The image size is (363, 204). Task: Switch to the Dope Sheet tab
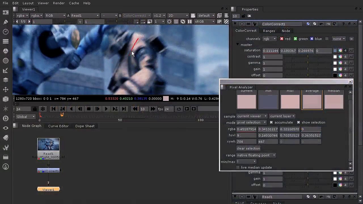pyautogui.click(x=85, y=126)
